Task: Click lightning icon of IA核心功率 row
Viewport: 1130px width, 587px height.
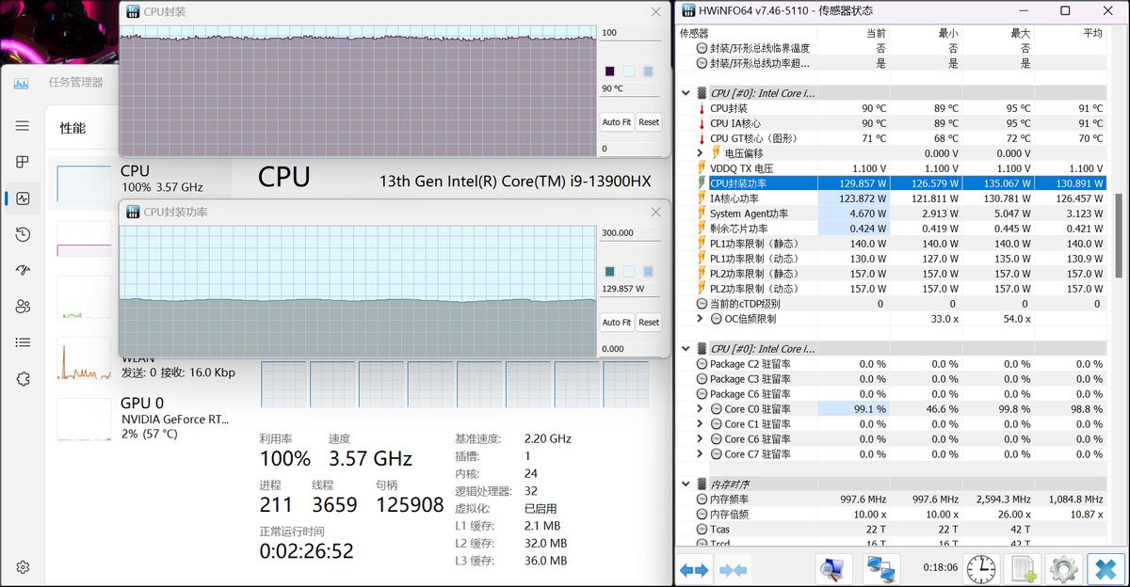Action: pos(702,198)
